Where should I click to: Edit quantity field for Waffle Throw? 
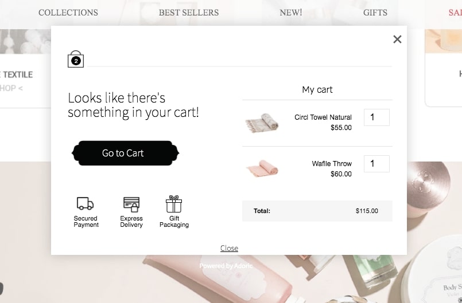[x=376, y=164]
